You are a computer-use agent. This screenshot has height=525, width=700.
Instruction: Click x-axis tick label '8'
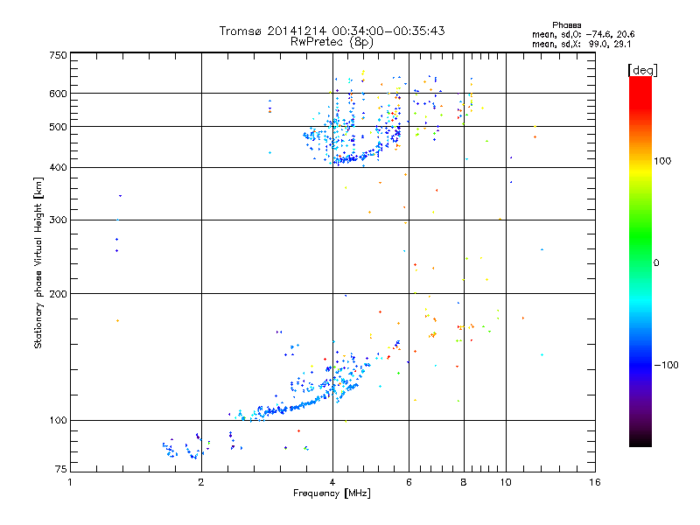click(x=464, y=482)
